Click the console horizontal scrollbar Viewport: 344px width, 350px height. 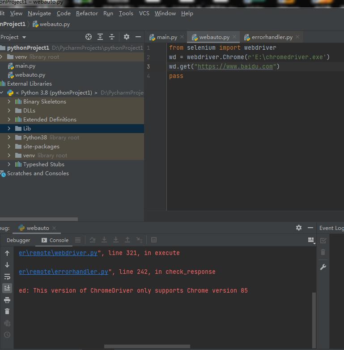[147, 346]
